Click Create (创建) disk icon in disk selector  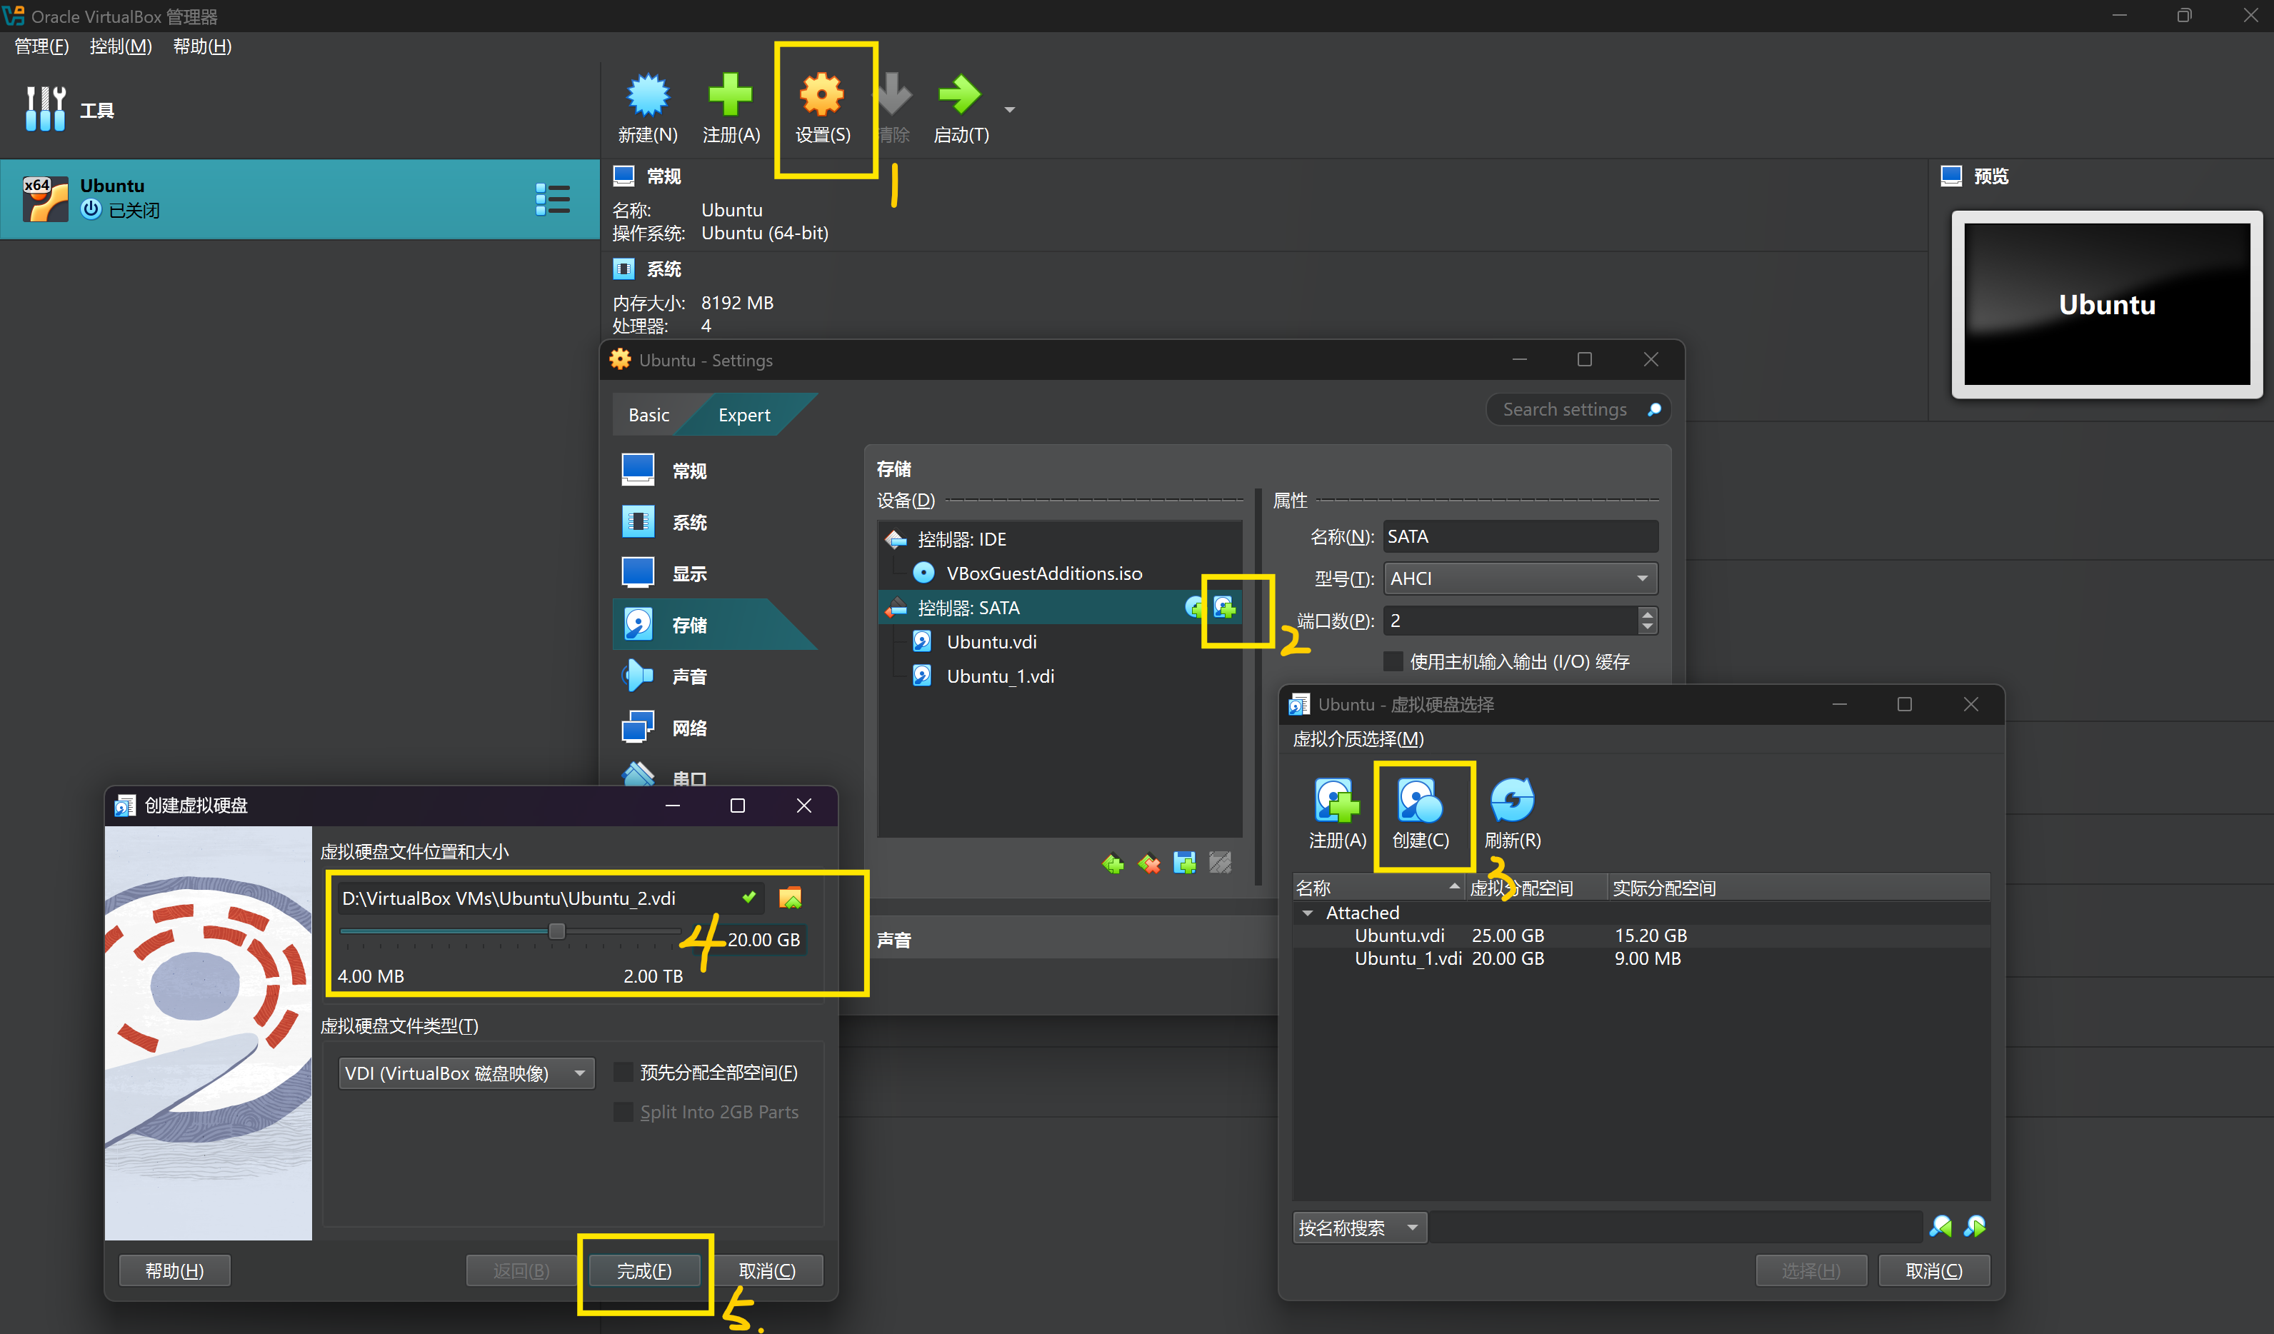(1419, 801)
